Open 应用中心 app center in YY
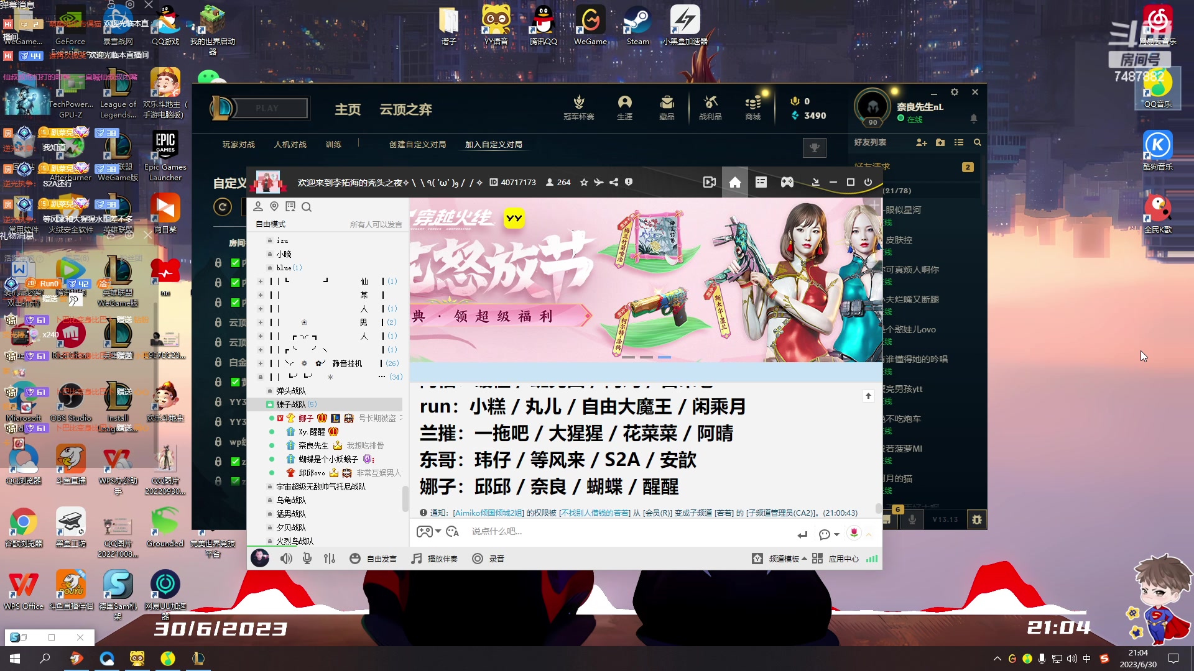 [835, 559]
